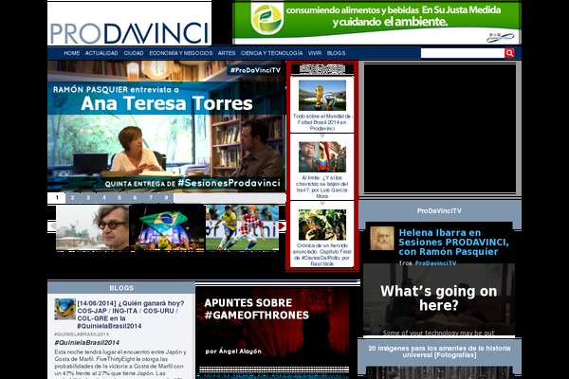Click the 'from ProDavinciTV' link
The height and width of the screenshot is (379, 569).
[x=428, y=263]
